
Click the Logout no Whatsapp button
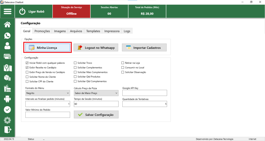click(96, 48)
